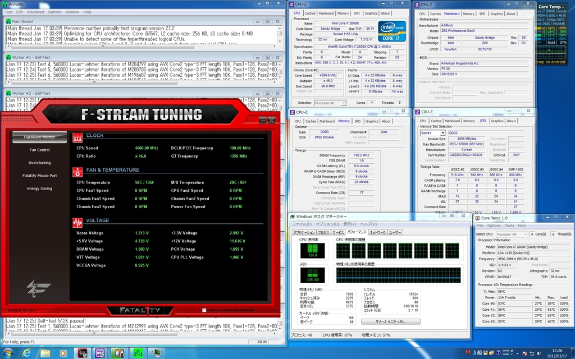The height and width of the screenshot is (359, 575).
Task: Click the Voltage pulse section icon
Action: (77, 222)
